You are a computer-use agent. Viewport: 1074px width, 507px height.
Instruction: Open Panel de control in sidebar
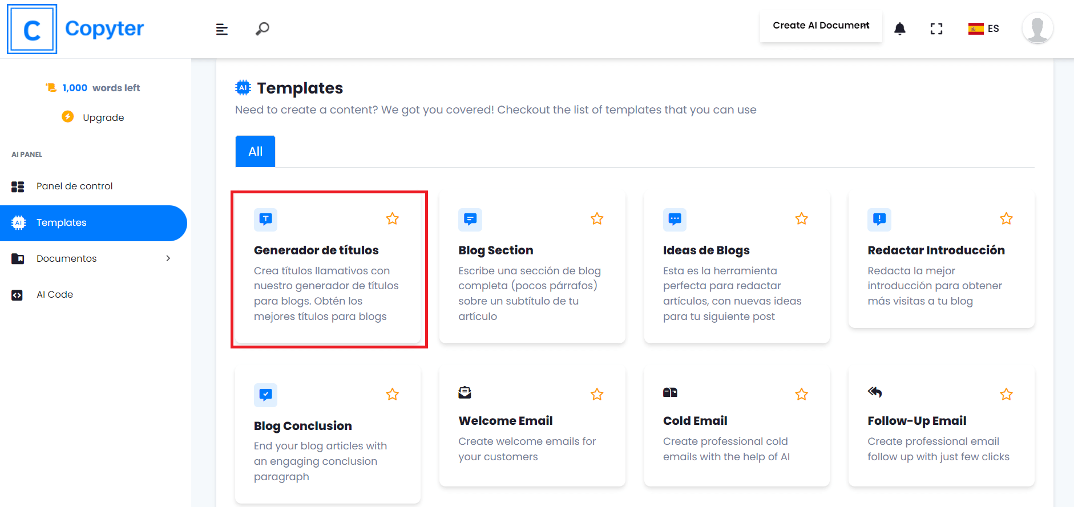[74, 186]
